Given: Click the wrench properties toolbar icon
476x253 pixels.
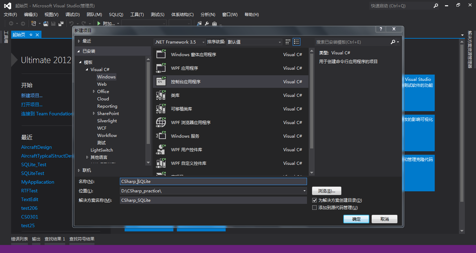Looking at the screenshot, I should point(207,23).
